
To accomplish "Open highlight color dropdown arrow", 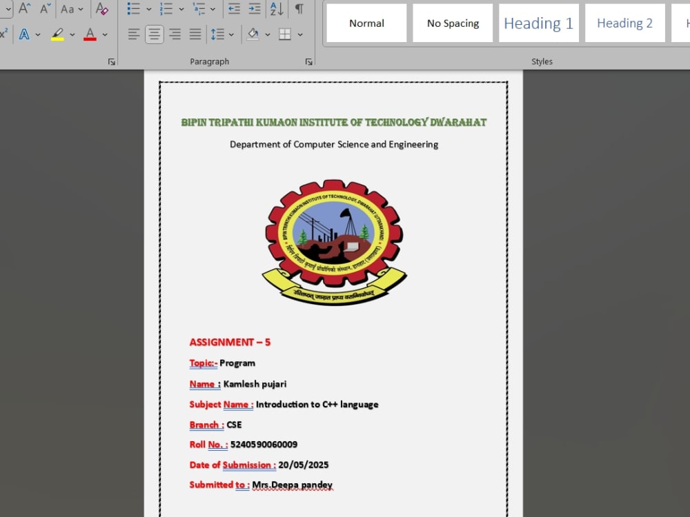I will click(x=72, y=34).
